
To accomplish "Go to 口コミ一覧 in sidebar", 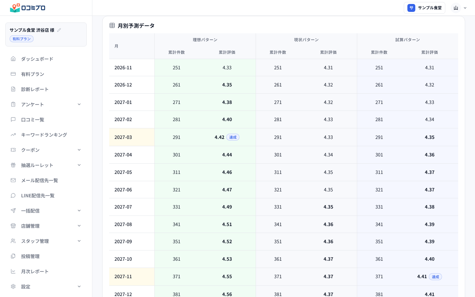I will click(x=46, y=119).
